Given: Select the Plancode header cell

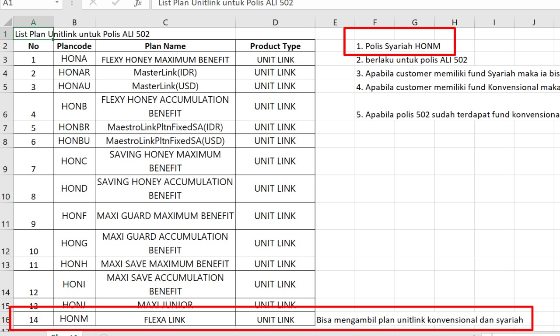Looking at the screenshot, I should 74,46.
